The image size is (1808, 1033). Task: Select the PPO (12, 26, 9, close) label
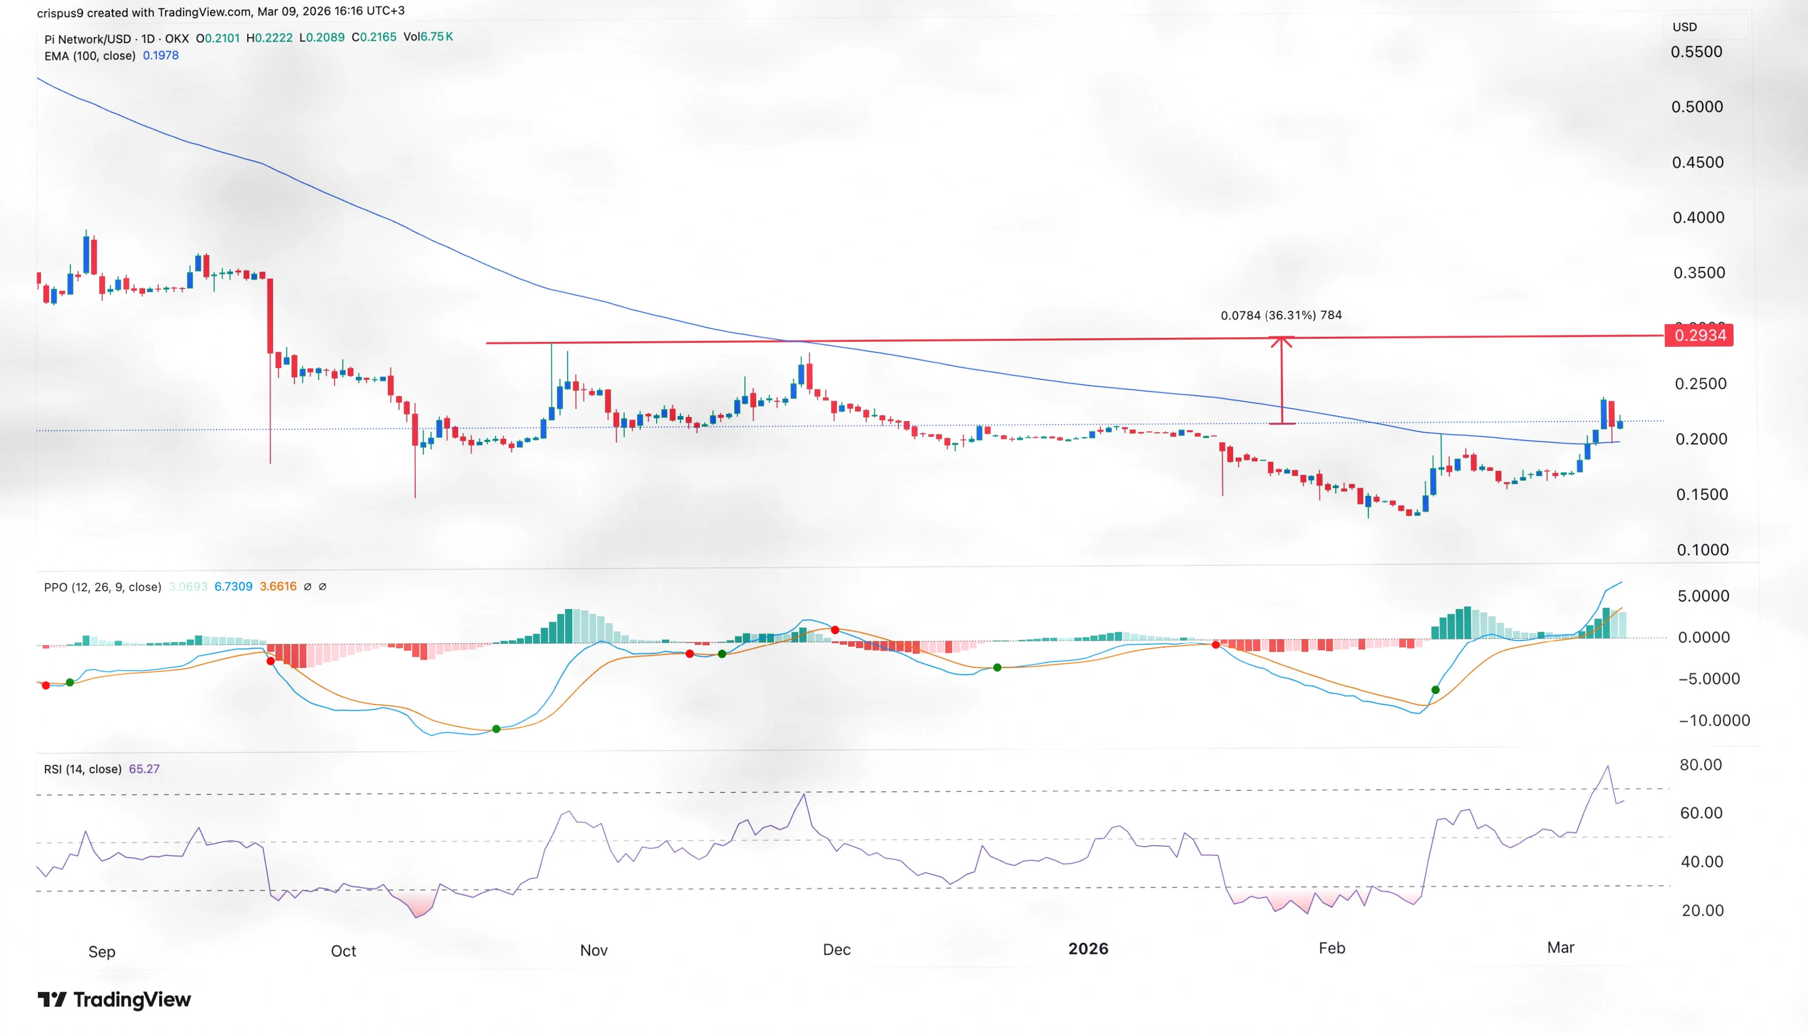(x=103, y=587)
